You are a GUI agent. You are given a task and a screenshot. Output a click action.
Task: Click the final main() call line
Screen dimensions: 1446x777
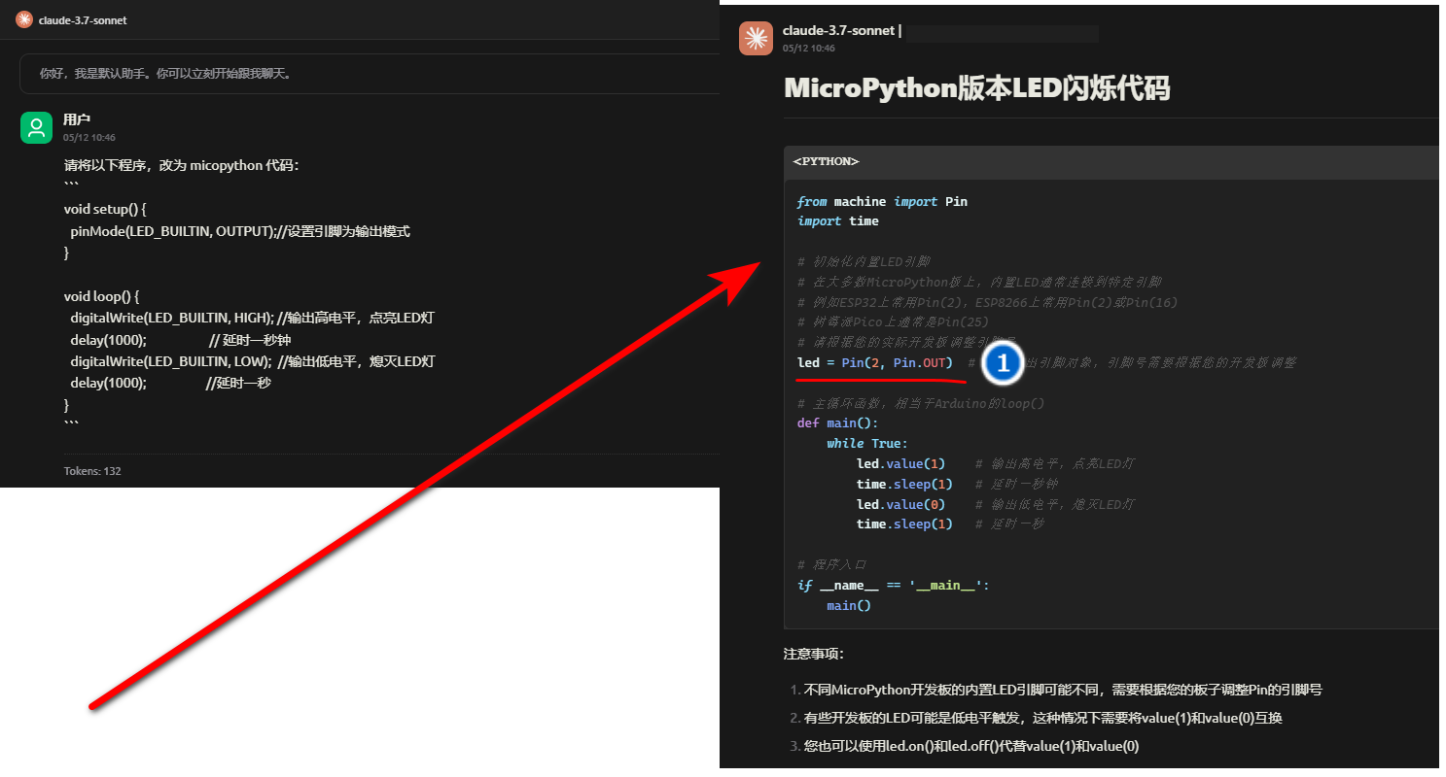point(849,605)
